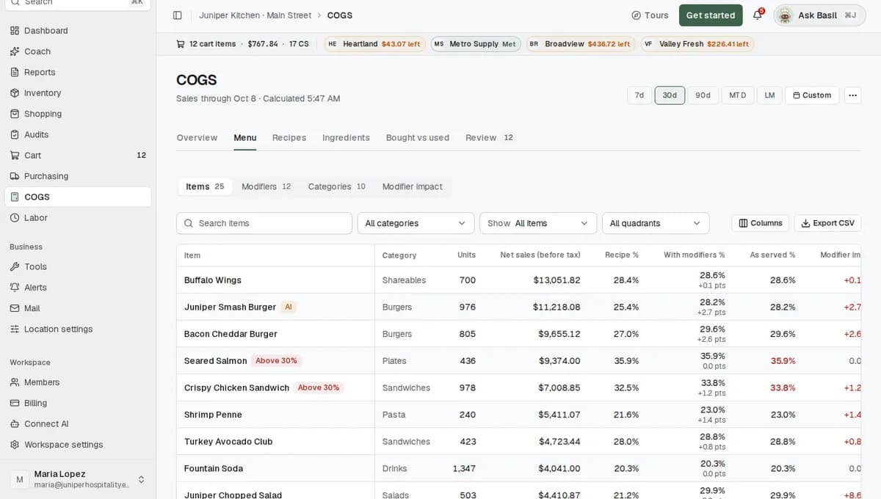Click the Reports document icon
The width and height of the screenshot is (881, 499).
(15, 72)
